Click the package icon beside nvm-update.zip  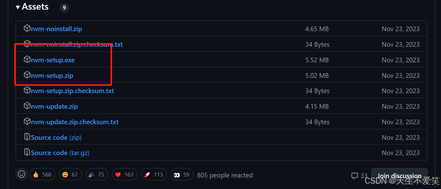point(27,106)
